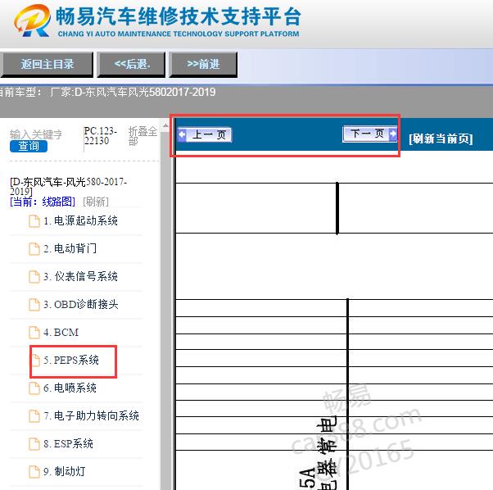Click document icon beside 电动背门

click(34, 249)
